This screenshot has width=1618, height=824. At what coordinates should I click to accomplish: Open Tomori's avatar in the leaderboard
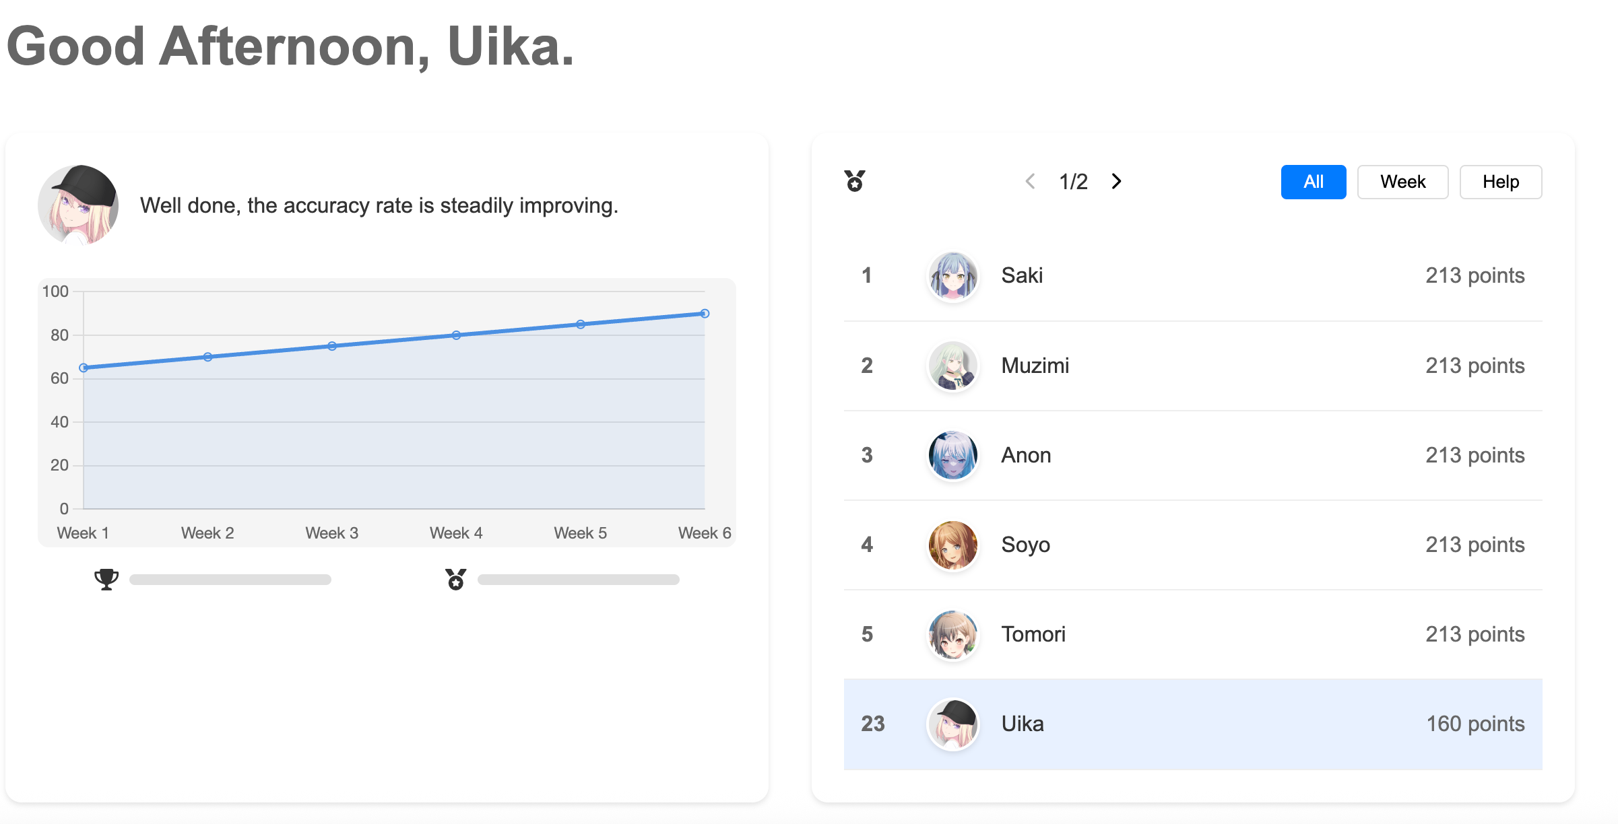click(953, 634)
